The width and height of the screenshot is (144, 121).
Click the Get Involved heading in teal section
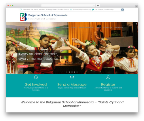click(x=36, y=84)
